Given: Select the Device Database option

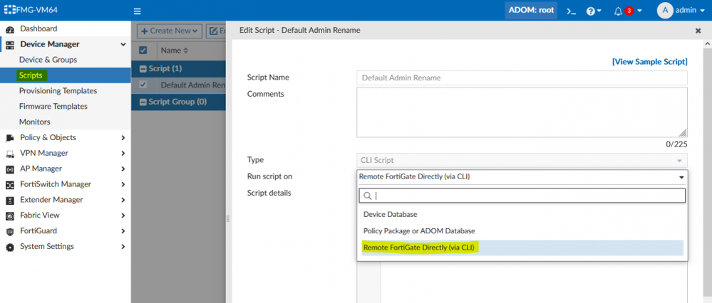Looking at the screenshot, I should coord(391,214).
